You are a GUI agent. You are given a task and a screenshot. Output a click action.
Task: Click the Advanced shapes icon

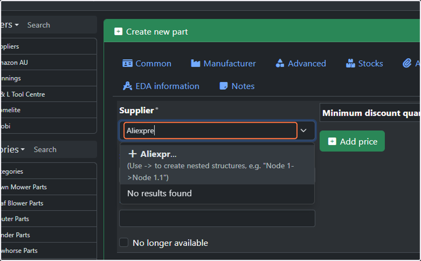(280, 63)
